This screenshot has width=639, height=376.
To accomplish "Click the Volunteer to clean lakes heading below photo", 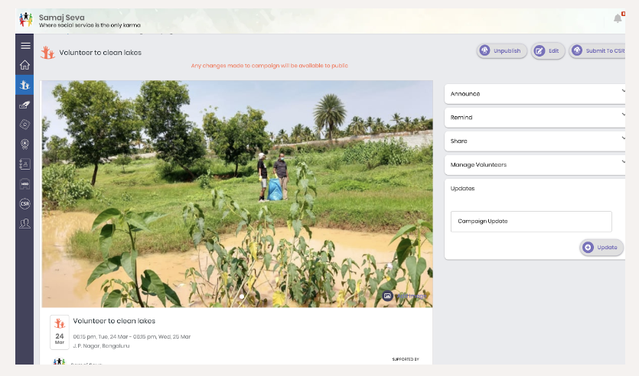I will [114, 321].
